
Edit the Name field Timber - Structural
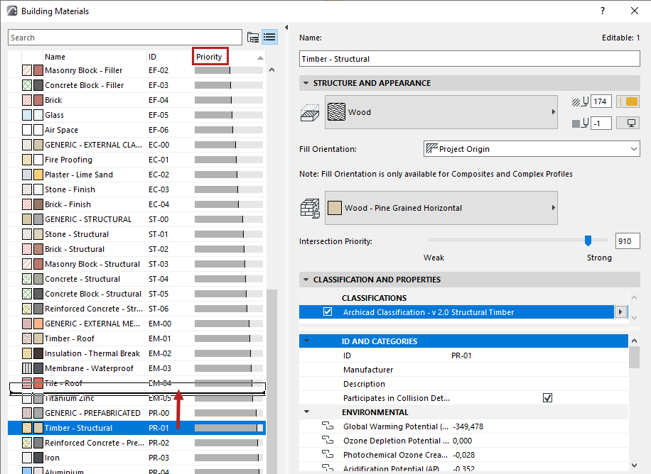click(x=470, y=59)
